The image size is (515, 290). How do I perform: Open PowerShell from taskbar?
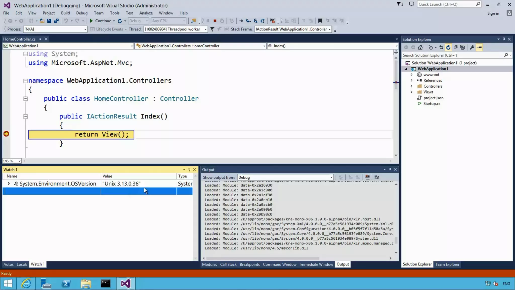point(66,284)
